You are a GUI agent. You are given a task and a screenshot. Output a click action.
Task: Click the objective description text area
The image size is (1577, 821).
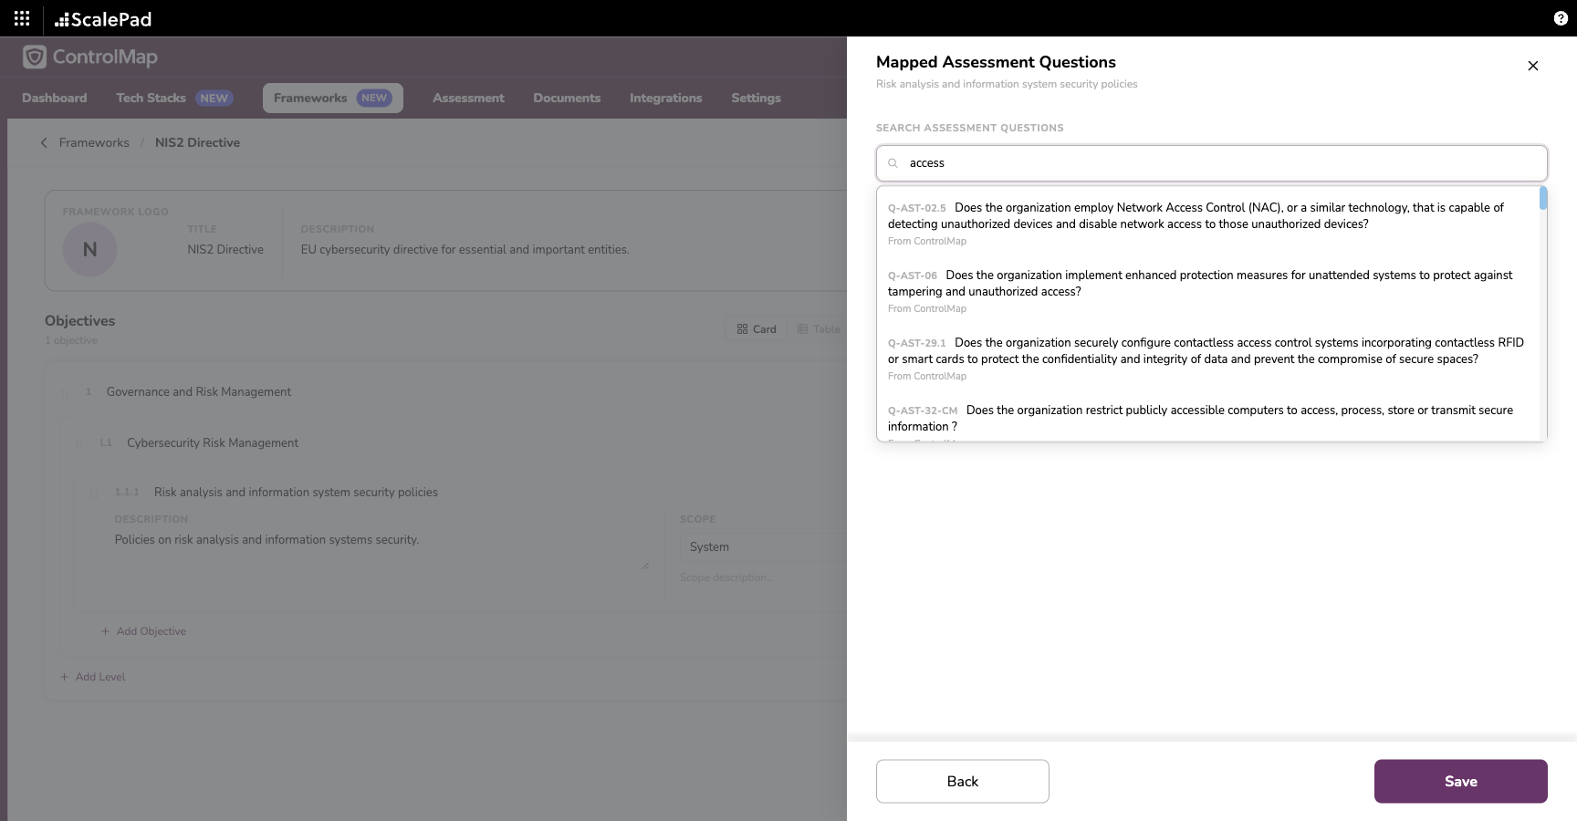381,552
